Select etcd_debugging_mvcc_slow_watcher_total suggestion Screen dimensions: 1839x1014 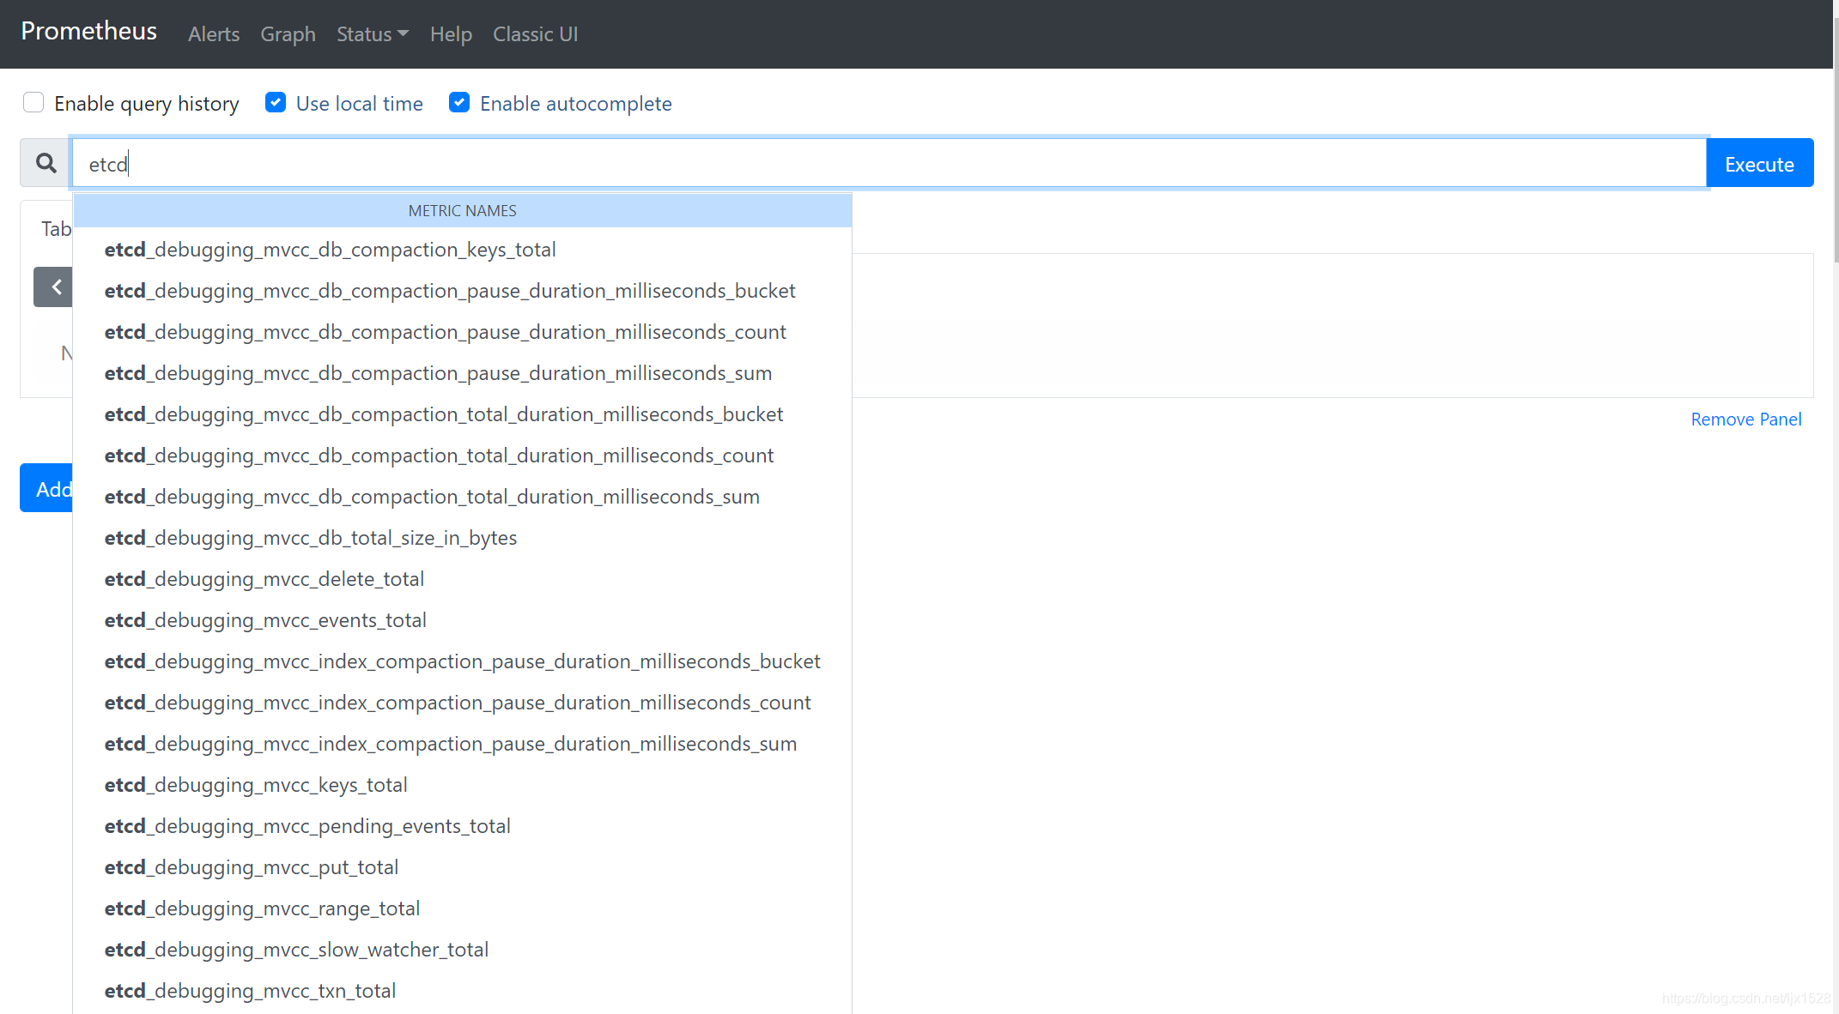(463, 950)
